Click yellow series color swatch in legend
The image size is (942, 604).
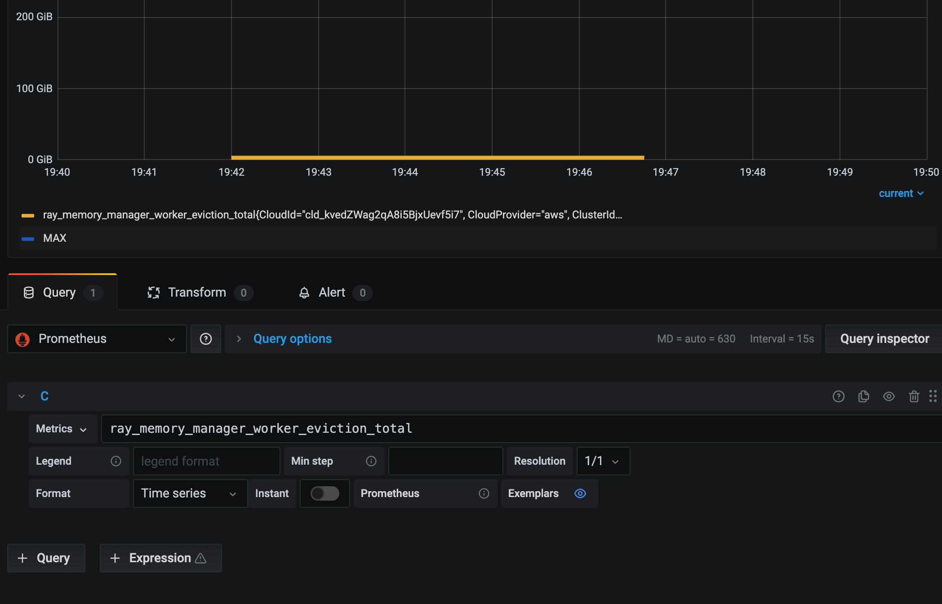point(28,215)
